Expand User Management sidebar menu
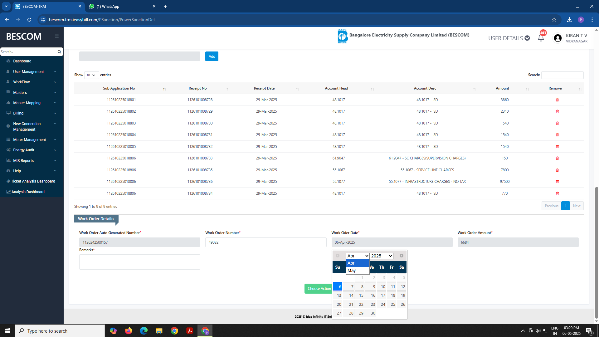The width and height of the screenshot is (599, 337). point(32,72)
